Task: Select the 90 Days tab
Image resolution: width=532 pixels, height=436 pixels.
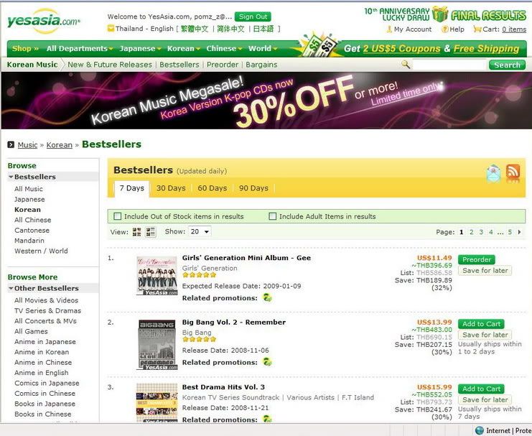Action: click(253, 188)
